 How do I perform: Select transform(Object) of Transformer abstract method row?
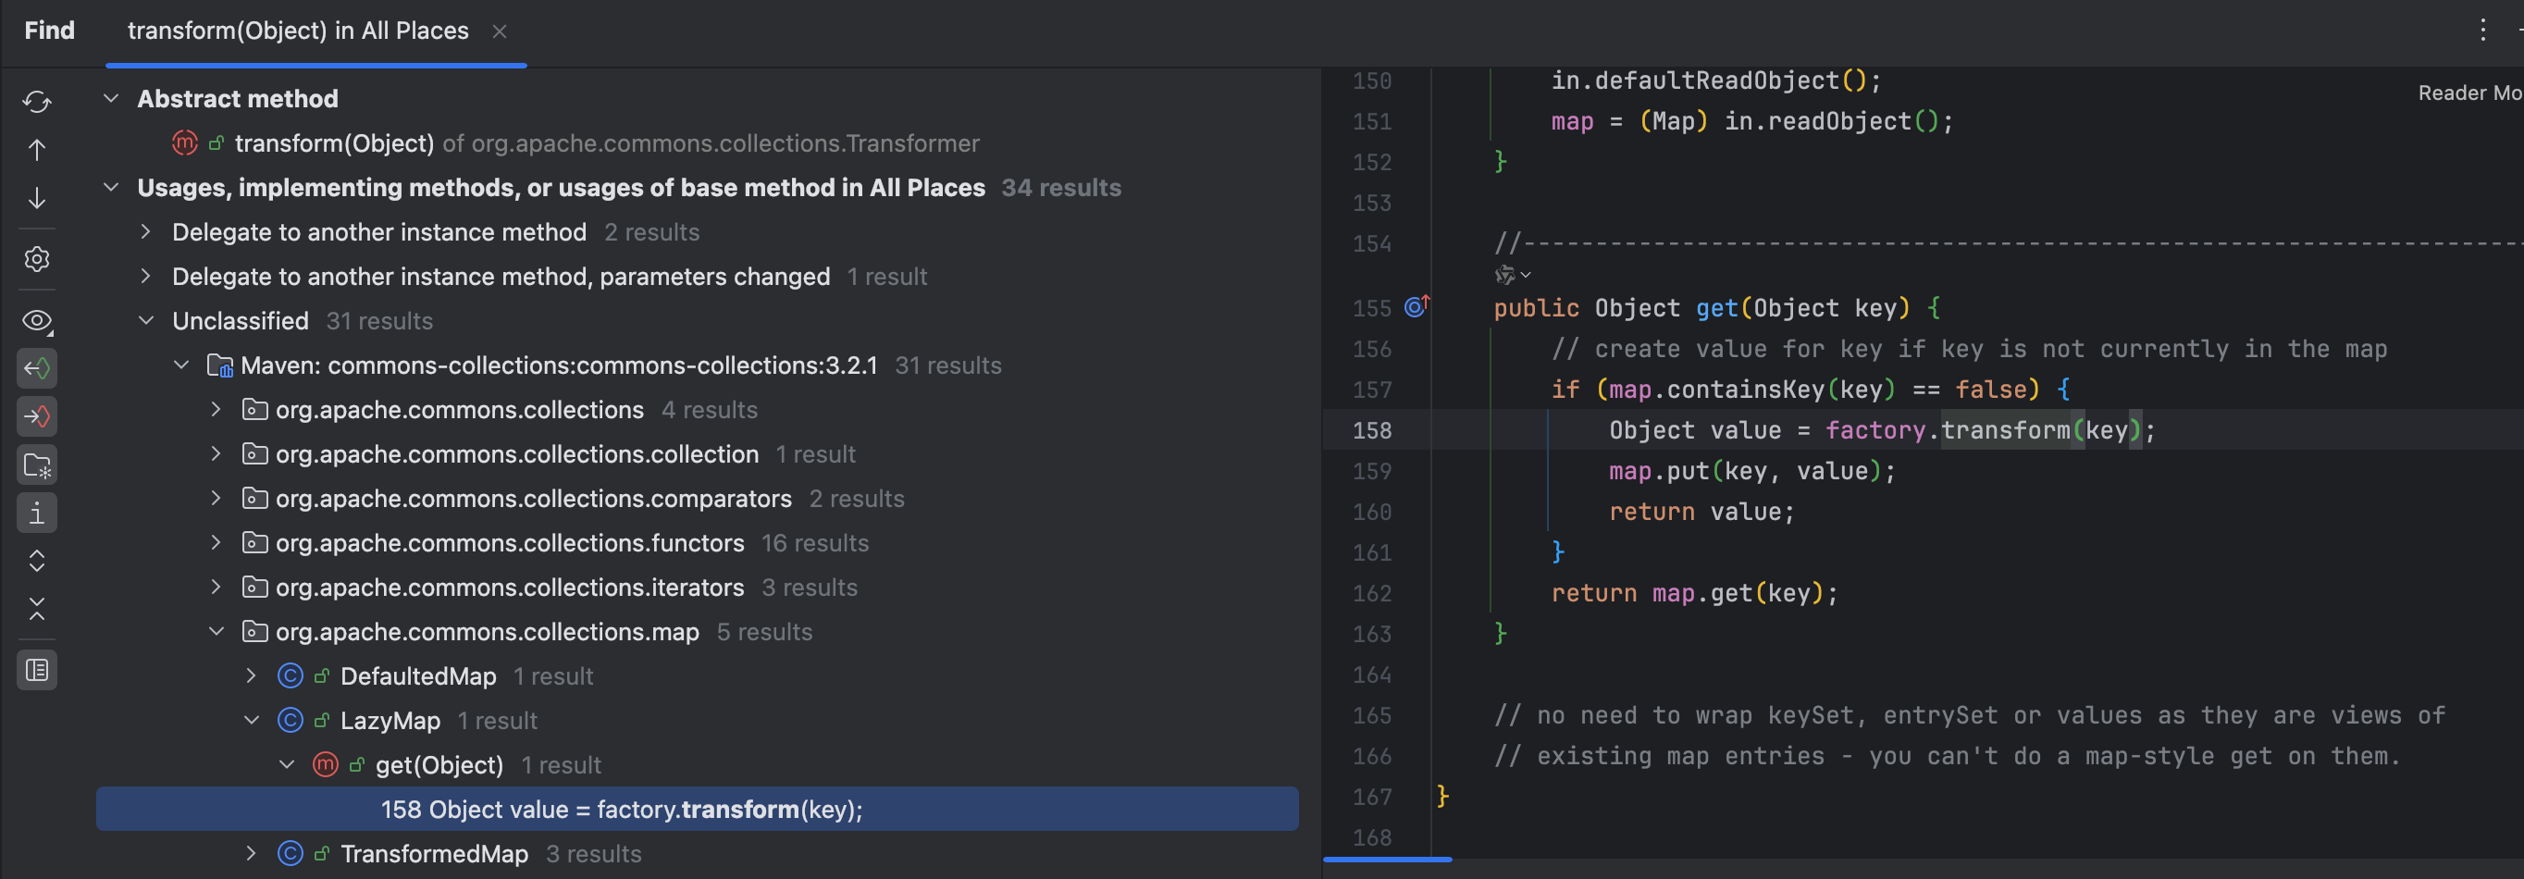coord(698,143)
